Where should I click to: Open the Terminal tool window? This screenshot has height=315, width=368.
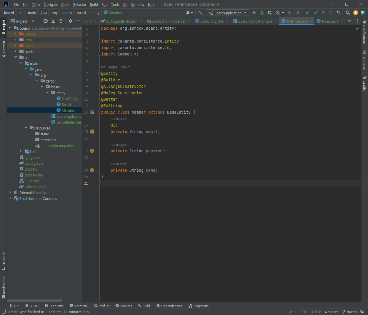click(x=79, y=306)
